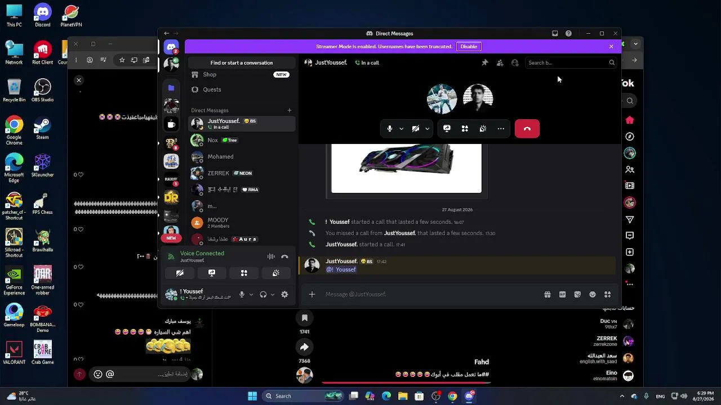This screenshot has height=405, width=721.
Task: Toggle noise suppression waveform icon
Action: [271, 256]
